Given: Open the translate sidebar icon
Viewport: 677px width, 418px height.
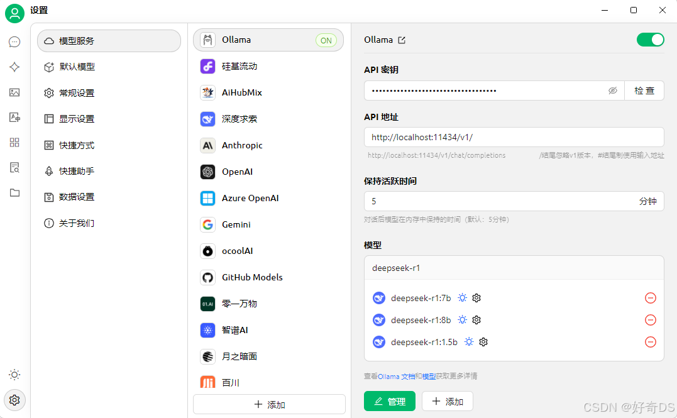Looking at the screenshot, I should pos(14,117).
